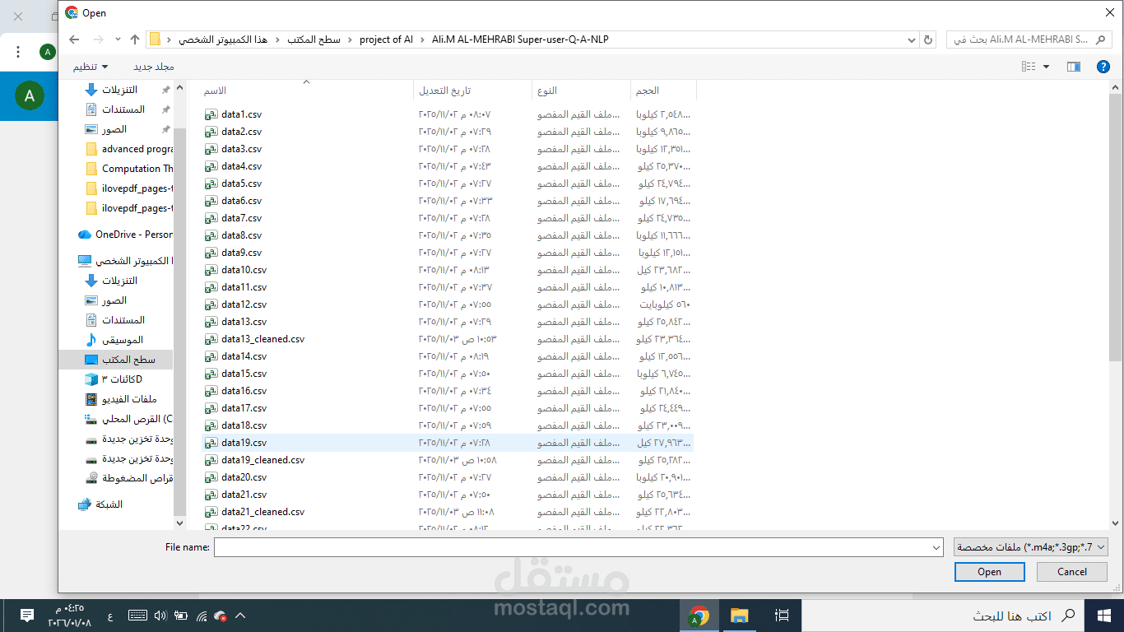
Task: Expand the address bar history dropdown
Action: coord(911,39)
